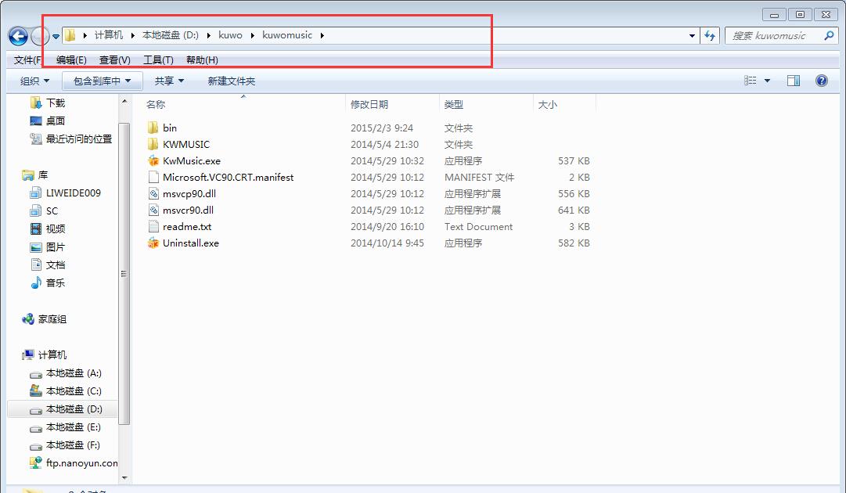
Task: Select the KwMusic.exe application icon
Action: pos(153,160)
